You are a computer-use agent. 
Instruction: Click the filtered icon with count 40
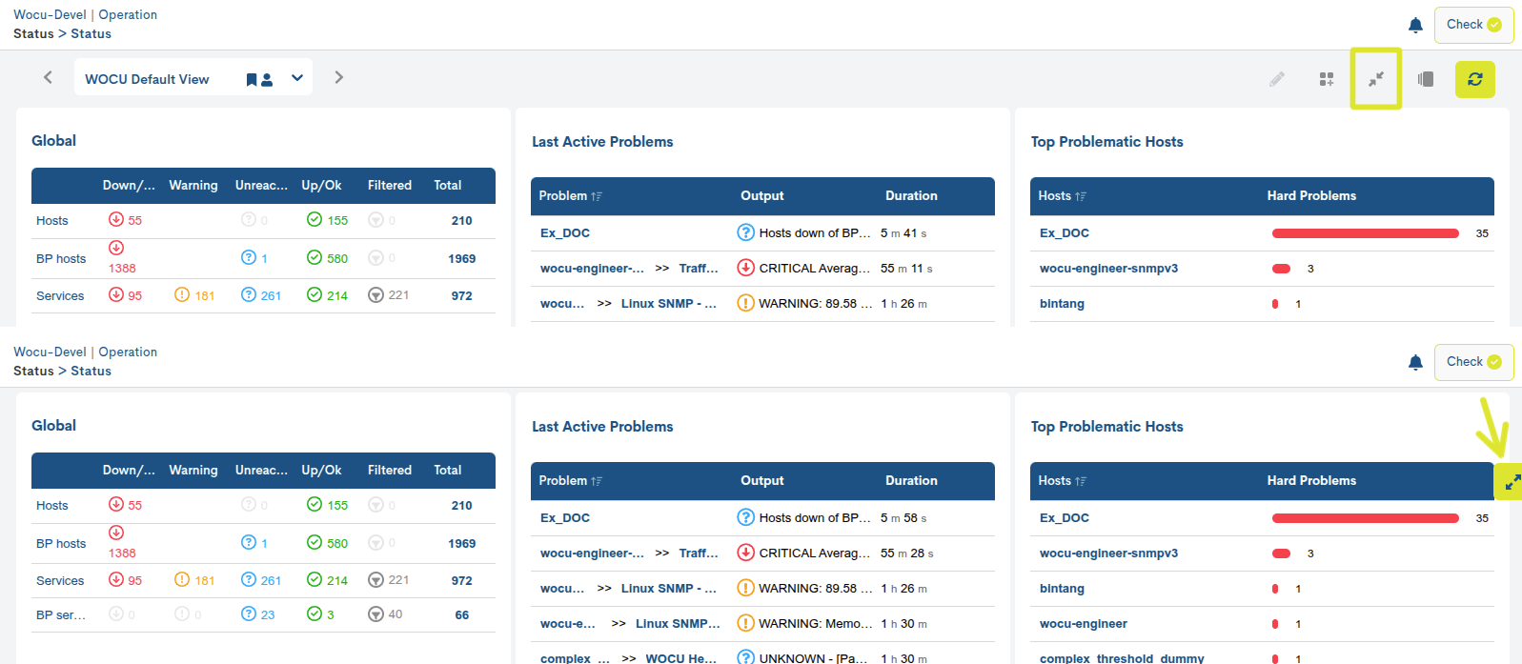point(375,614)
